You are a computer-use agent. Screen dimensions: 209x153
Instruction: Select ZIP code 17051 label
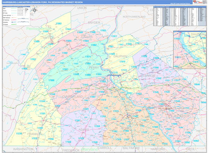coord(33,59)
